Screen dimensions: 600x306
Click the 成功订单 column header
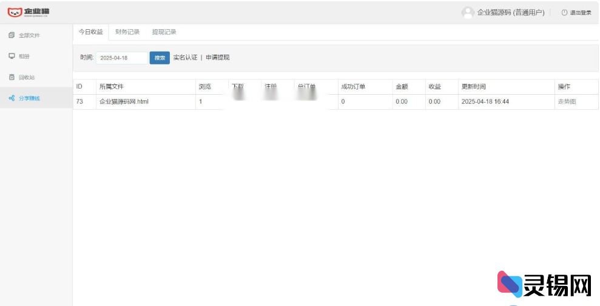(353, 87)
